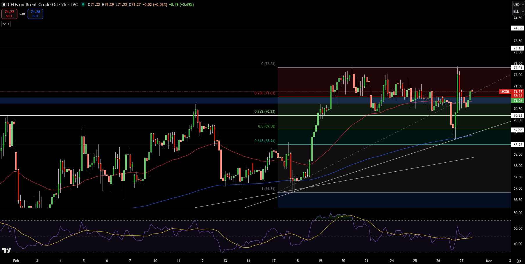Click the 0 (72.33) Fibonacci level label

click(x=268, y=64)
